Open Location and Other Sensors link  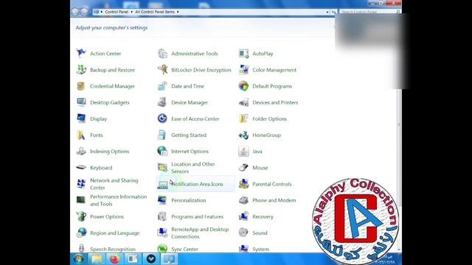[x=193, y=168]
